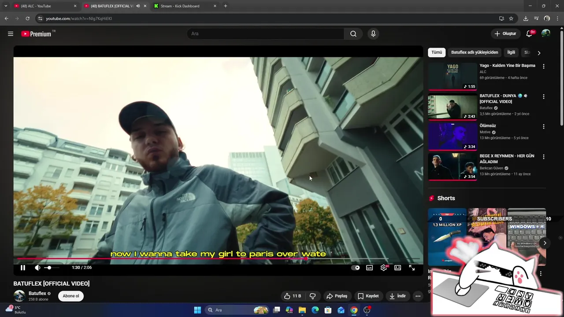Mute the BATUFLEX tab audio icon

coord(138,6)
